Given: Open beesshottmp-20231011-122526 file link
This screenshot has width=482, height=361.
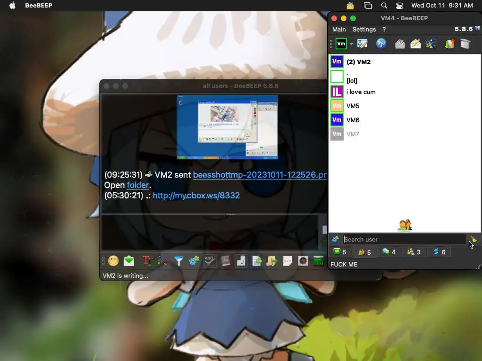Looking at the screenshot, I should click(260, 175).
